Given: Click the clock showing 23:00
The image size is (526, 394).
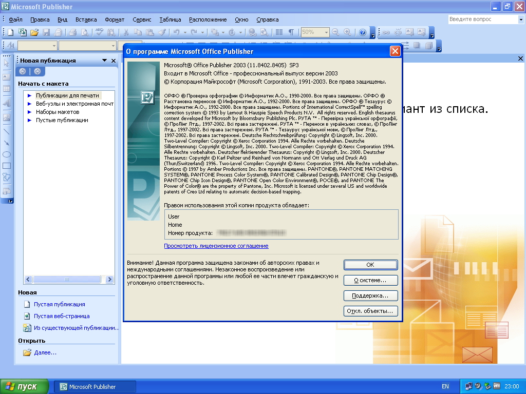Looking at the screenshot, I should (x=512, y=387).
